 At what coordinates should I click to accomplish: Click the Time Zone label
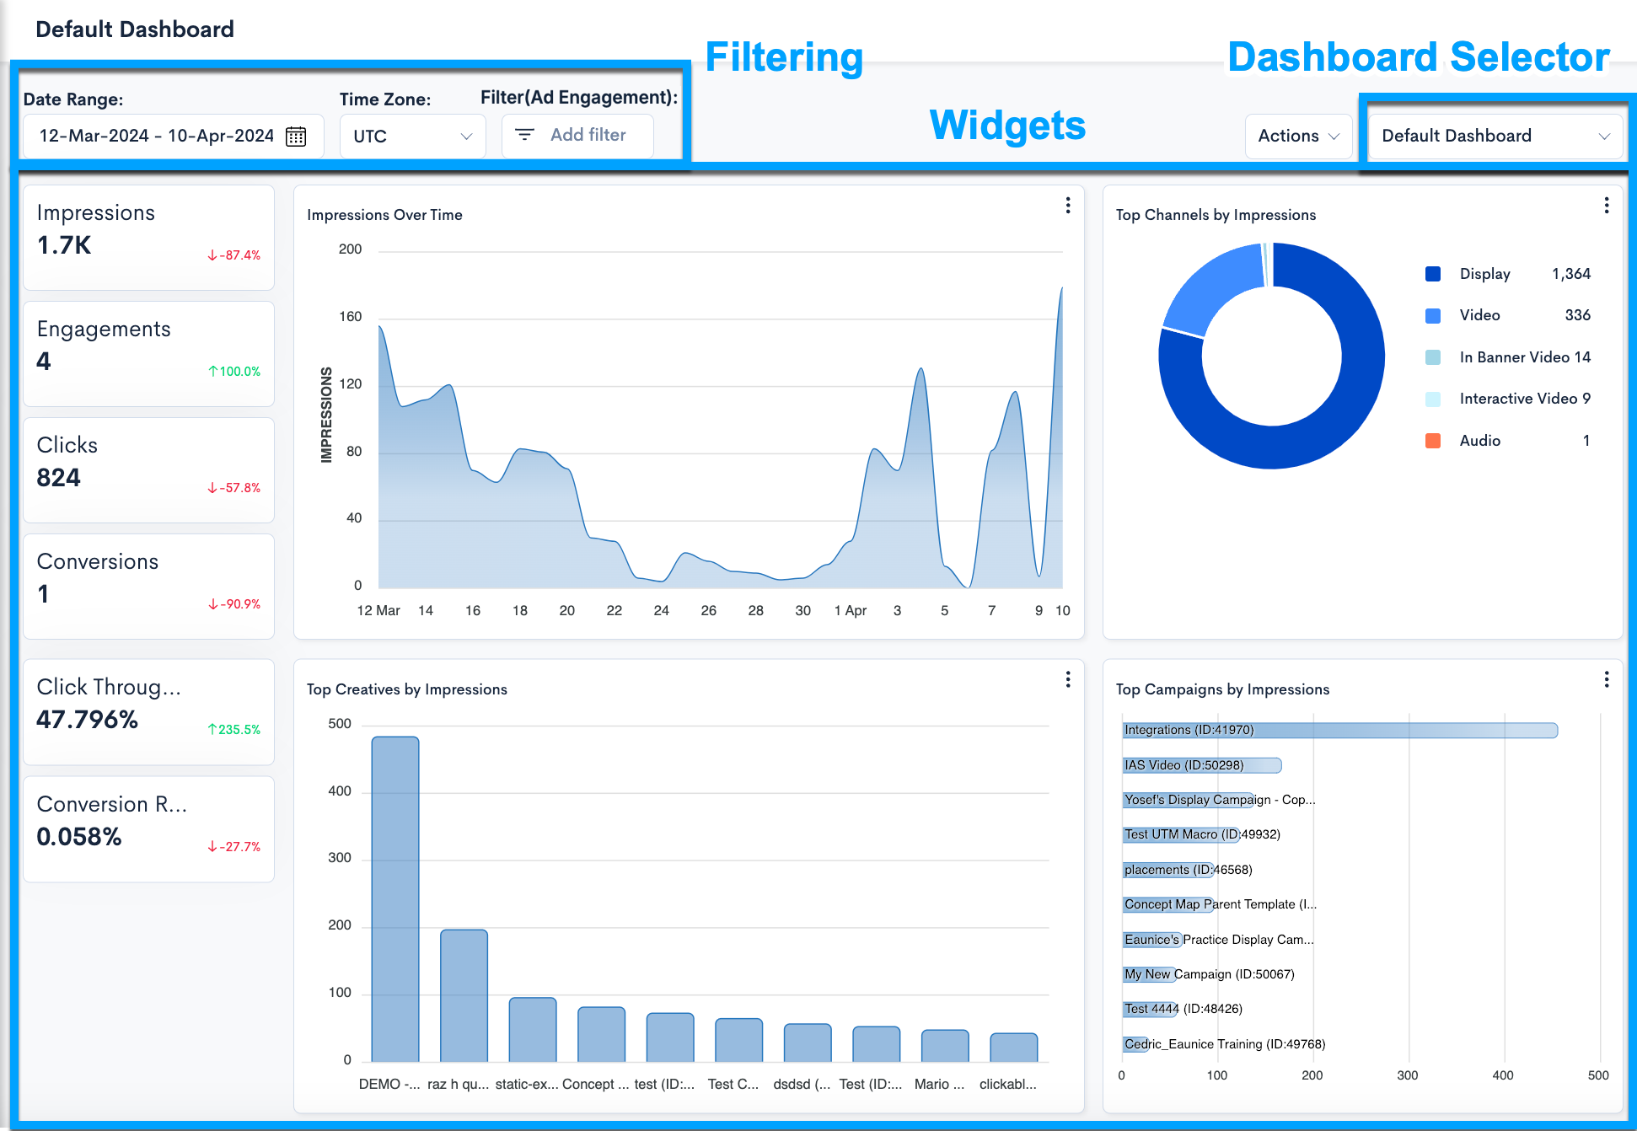[385, 99]
